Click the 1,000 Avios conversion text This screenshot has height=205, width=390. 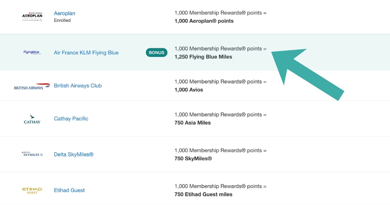[x=188, y=90]
